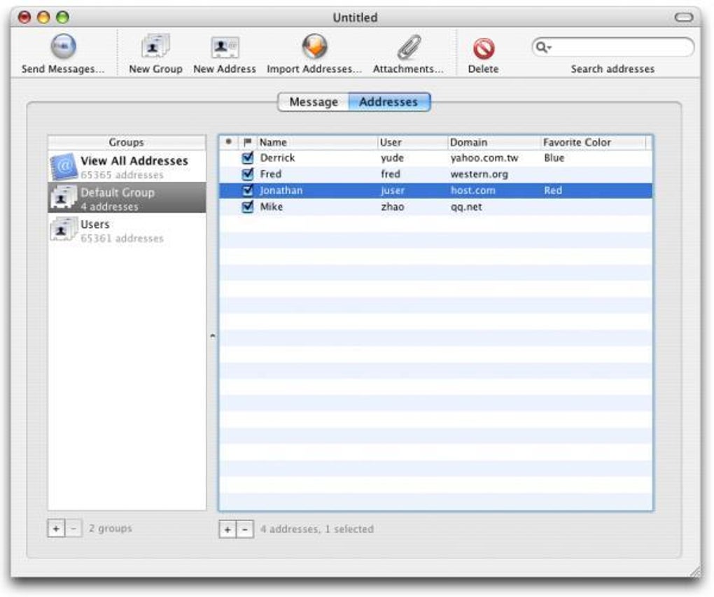
Task: Switch to the Message tab
Action: pos(314,101)
